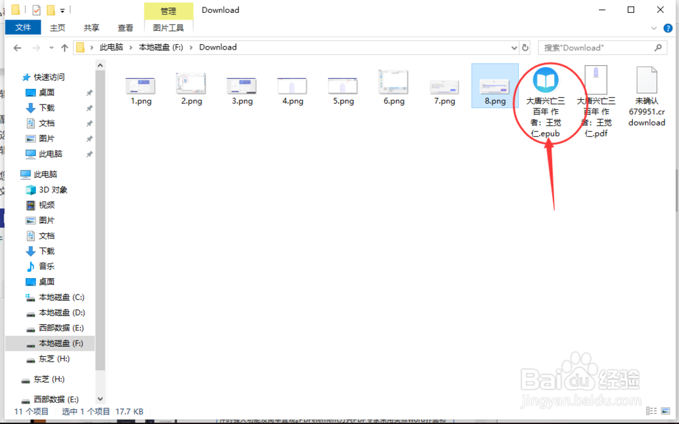Select the 此电脑 root tree node
Viewport: 679px width, 424px height.
45,174
